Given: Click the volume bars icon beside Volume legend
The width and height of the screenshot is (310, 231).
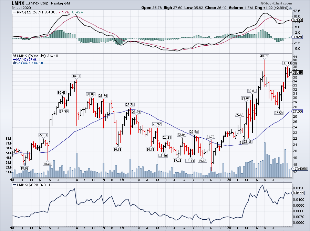Looking at the screenshot, I should (x=14, y=63).
